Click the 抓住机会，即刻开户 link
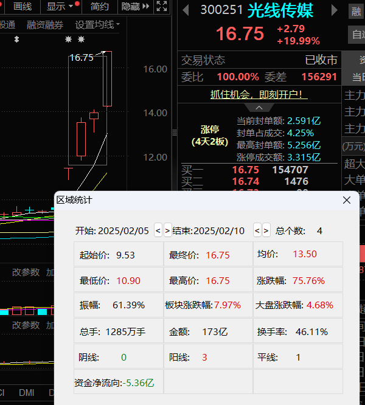 (x=259, y=94)
